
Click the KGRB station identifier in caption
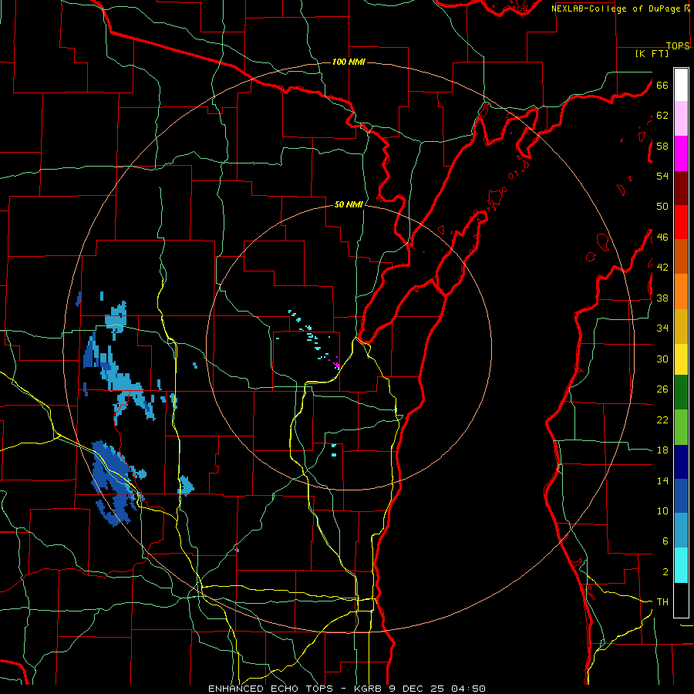(369, 689)
